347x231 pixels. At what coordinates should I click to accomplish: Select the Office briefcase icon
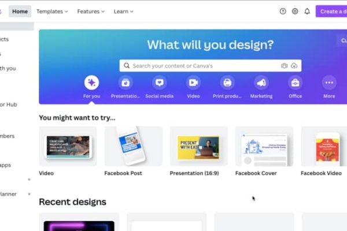click(x=295, y=83)
